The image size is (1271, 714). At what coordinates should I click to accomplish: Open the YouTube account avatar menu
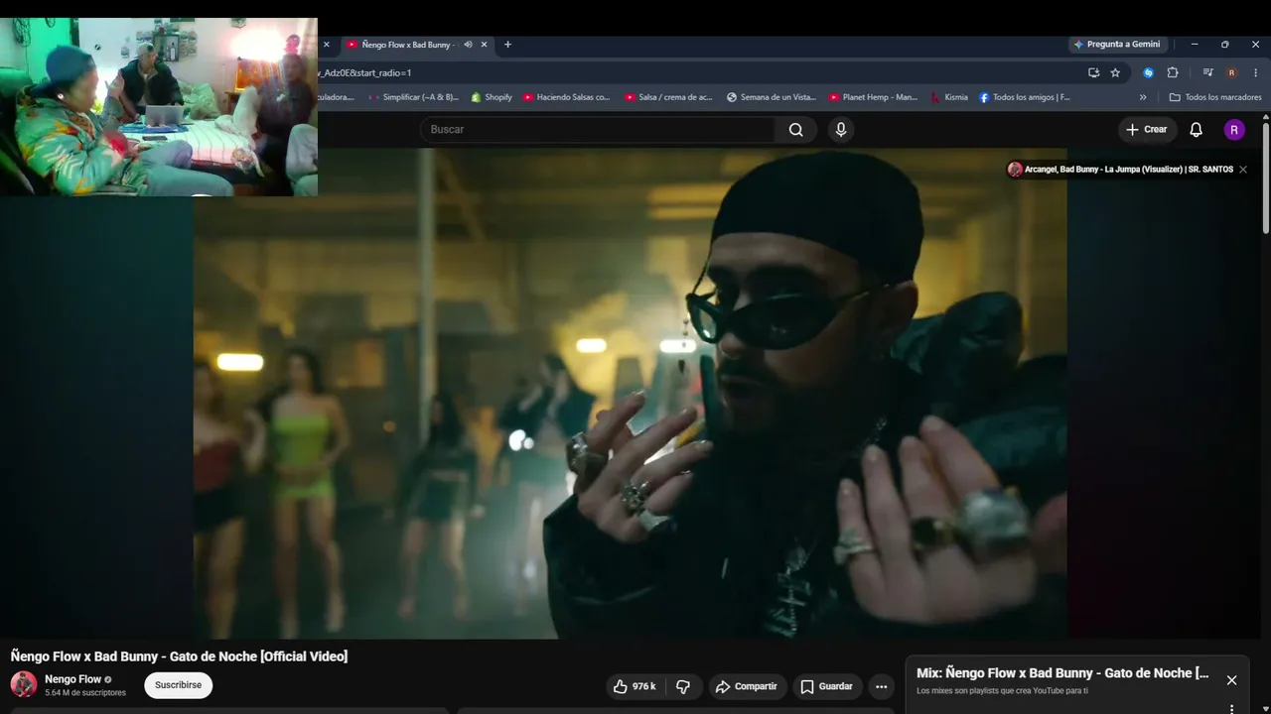1234,130
